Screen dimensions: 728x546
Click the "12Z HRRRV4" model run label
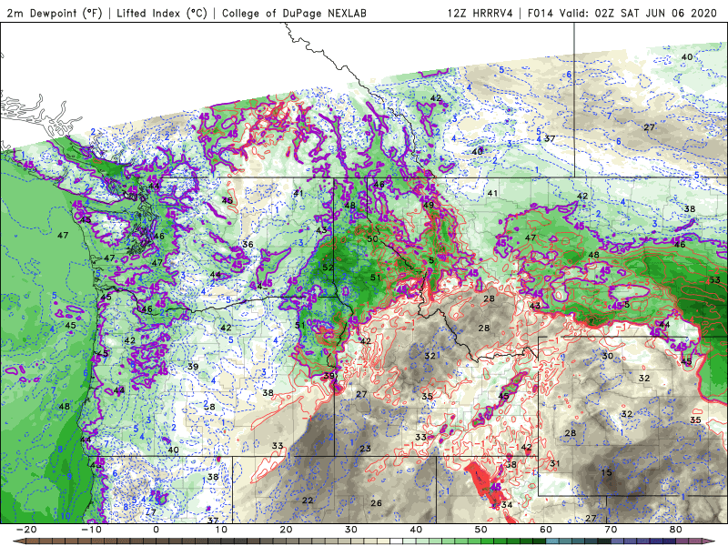(x=480, y=13)
